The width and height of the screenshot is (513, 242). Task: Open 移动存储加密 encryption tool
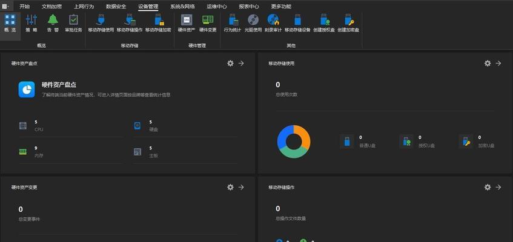tap(158, 23)
